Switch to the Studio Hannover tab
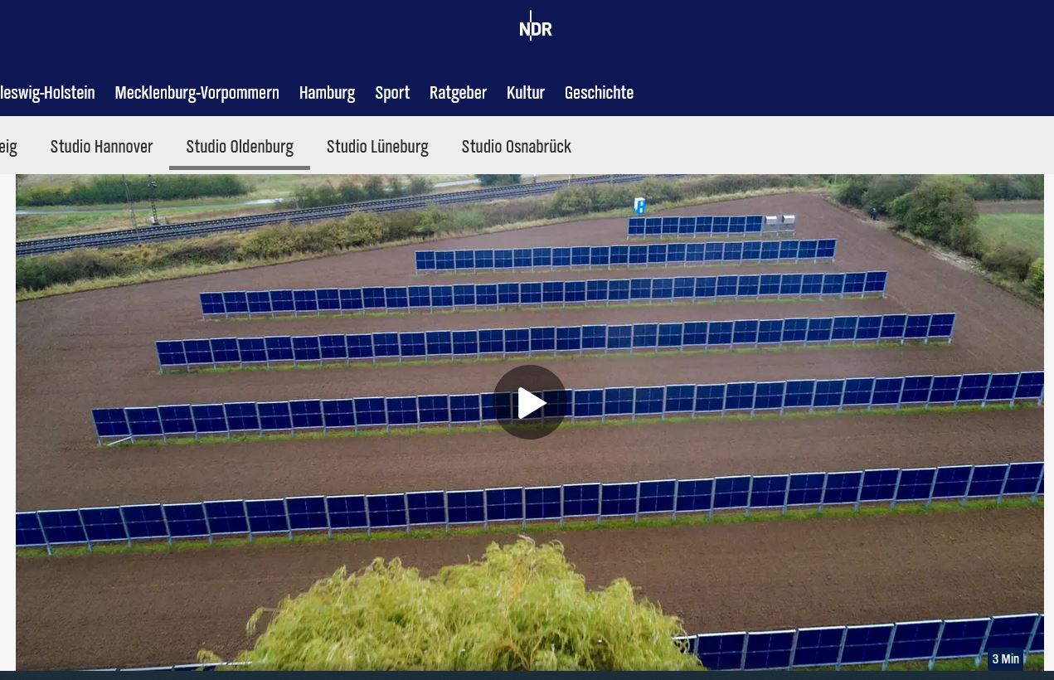Screen dimensions: 1054x680 point(101,147)
